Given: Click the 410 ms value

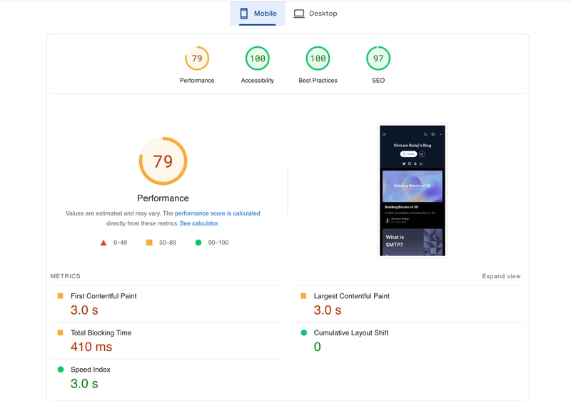Looking at the screenshot, I should point(91,347).
